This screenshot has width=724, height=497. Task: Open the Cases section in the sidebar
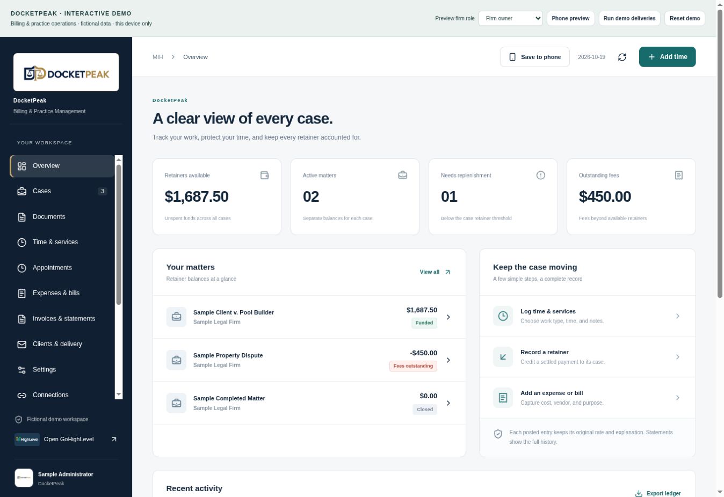(62, 191)
